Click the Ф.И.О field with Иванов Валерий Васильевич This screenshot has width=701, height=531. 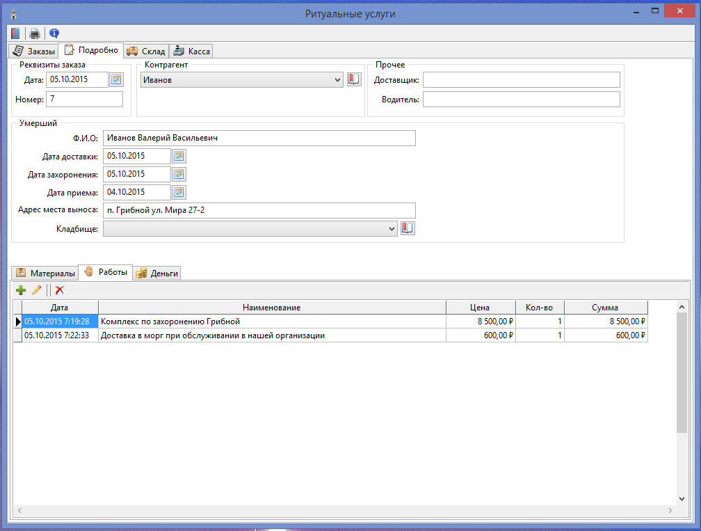[x=259, y=138]
